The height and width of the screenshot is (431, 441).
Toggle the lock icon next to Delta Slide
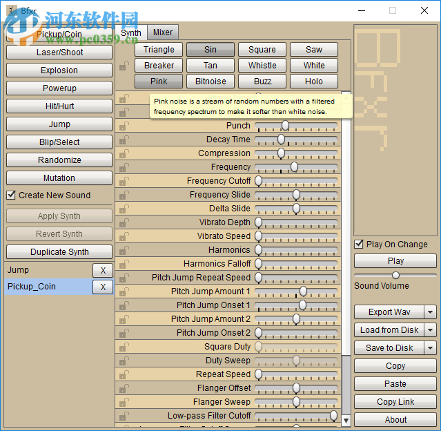(124, 209)
